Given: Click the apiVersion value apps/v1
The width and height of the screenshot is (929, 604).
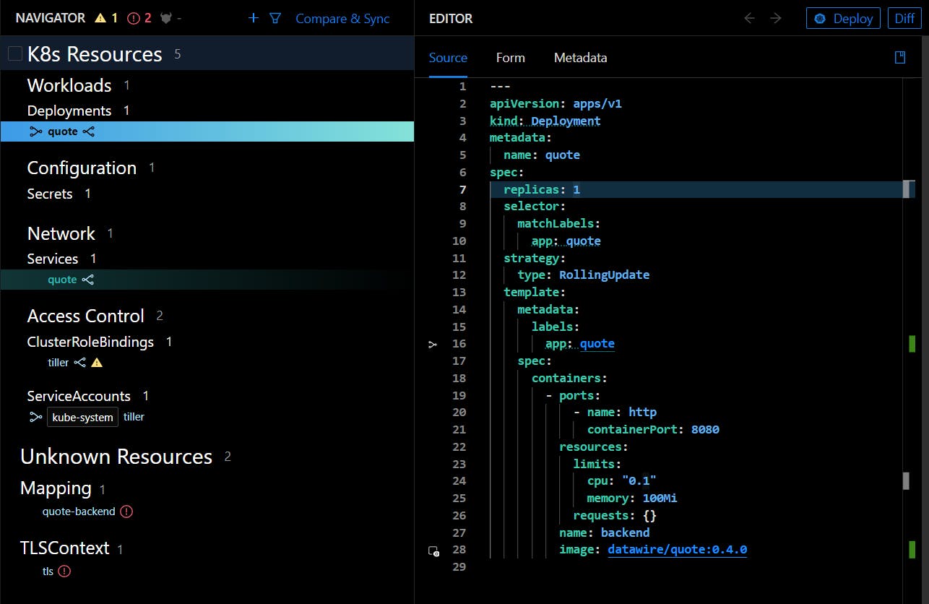Looking at the screenshot, I should (x=597, y=103).
